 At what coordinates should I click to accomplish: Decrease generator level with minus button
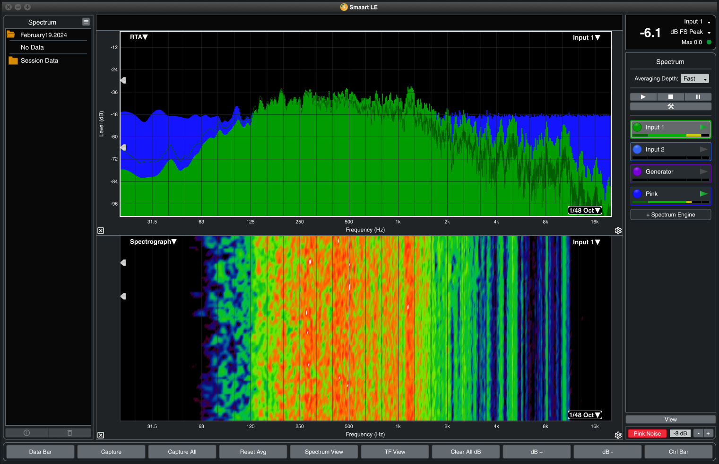698,433
